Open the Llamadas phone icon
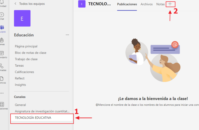 coord(2,66)
